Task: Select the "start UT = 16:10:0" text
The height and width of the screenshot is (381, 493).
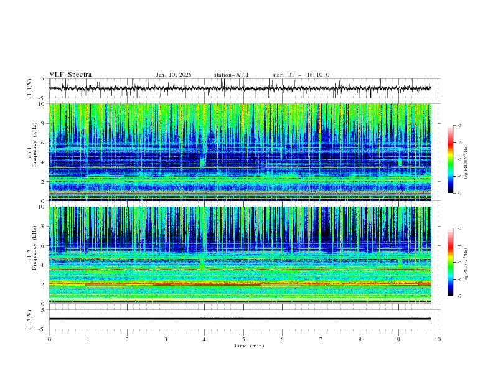Action: tap(301, 75)
